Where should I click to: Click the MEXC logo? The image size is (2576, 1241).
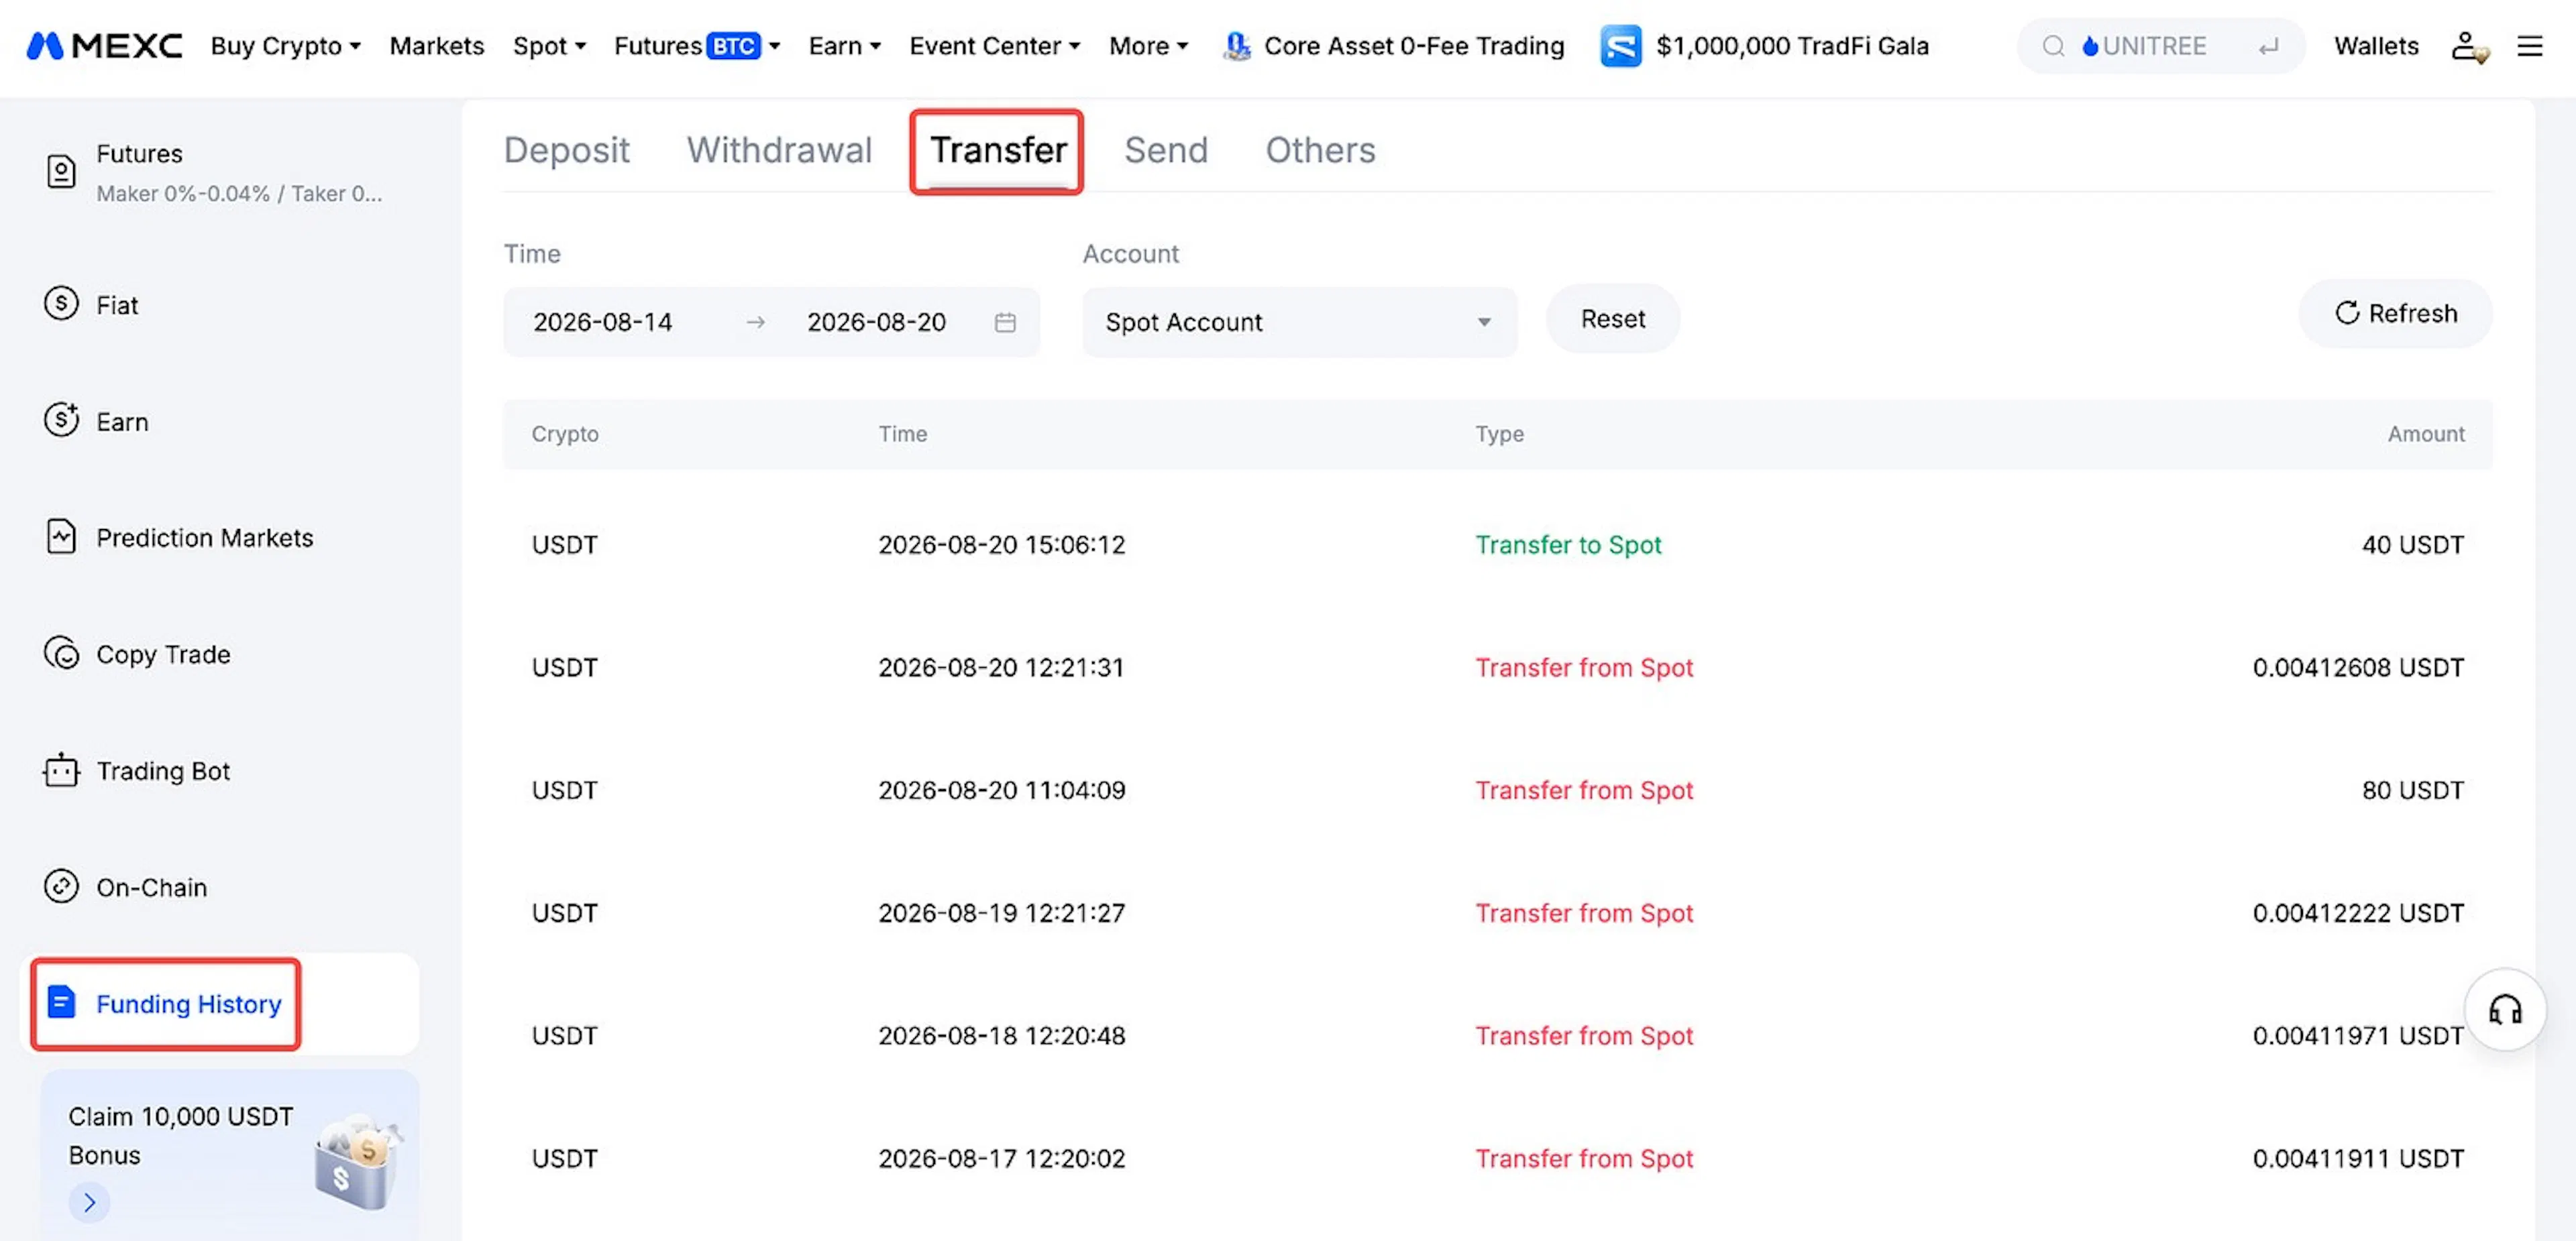[x=104, y=46]
